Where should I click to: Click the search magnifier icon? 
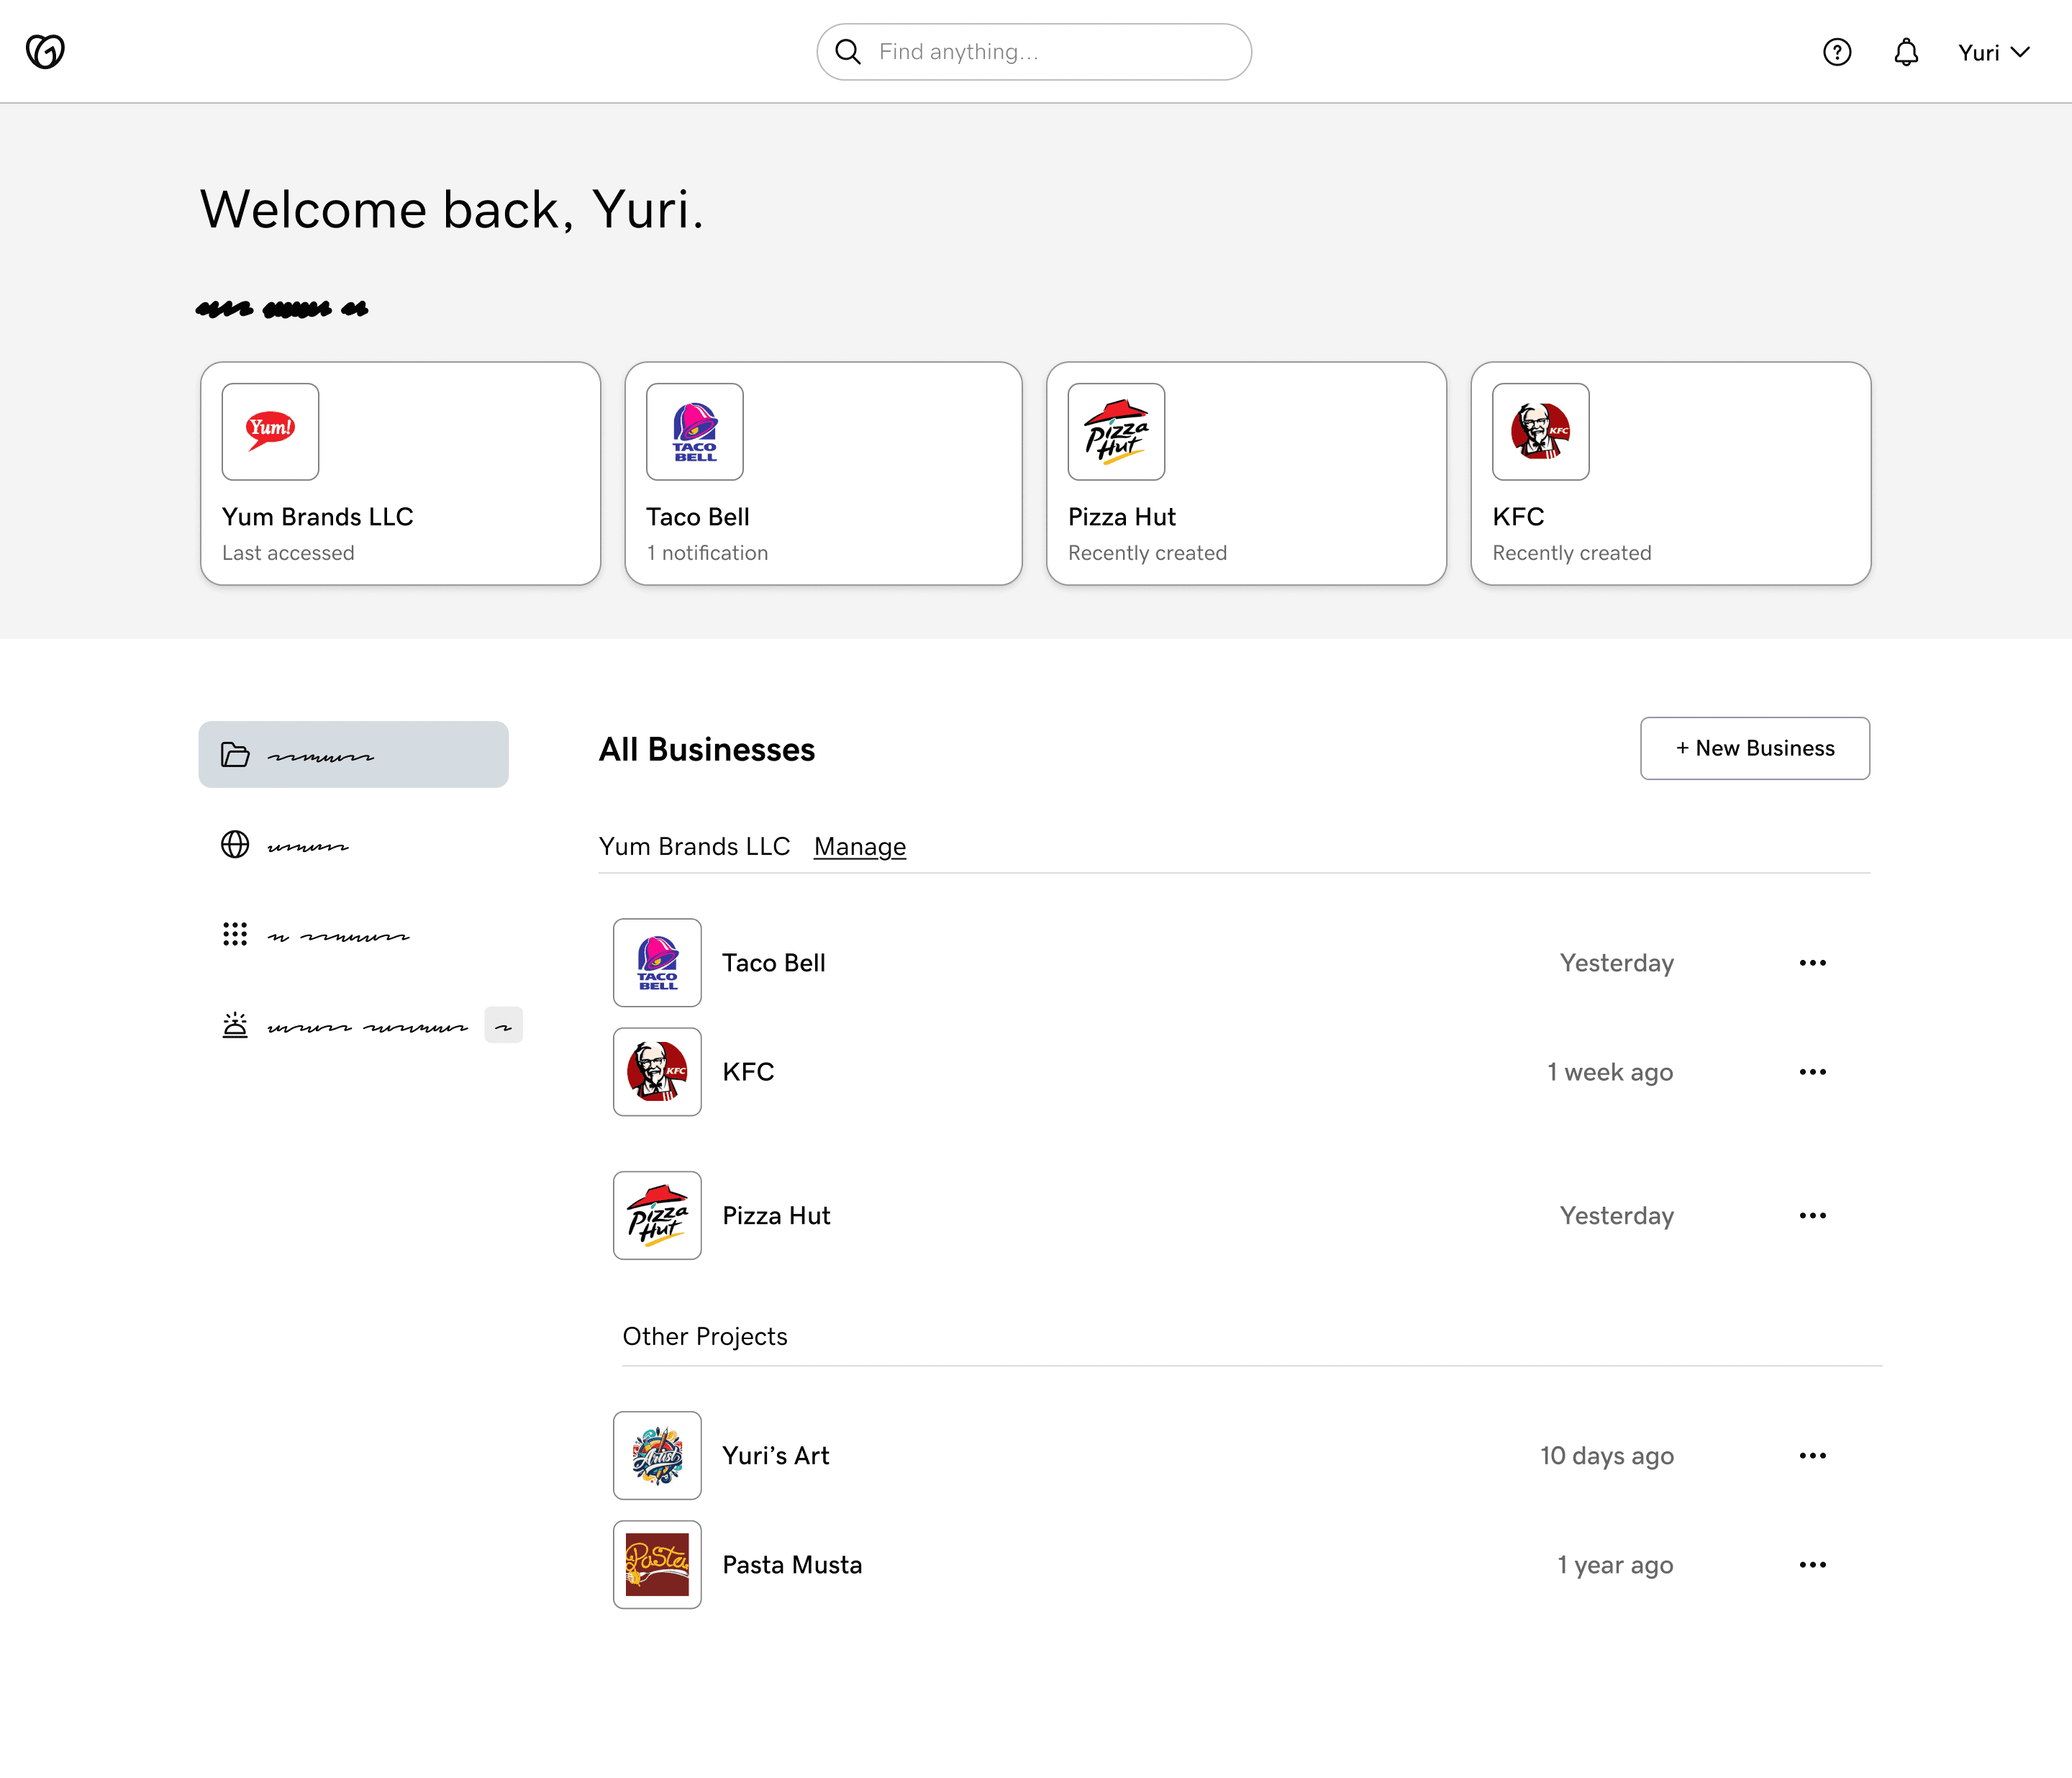[848, 52]
